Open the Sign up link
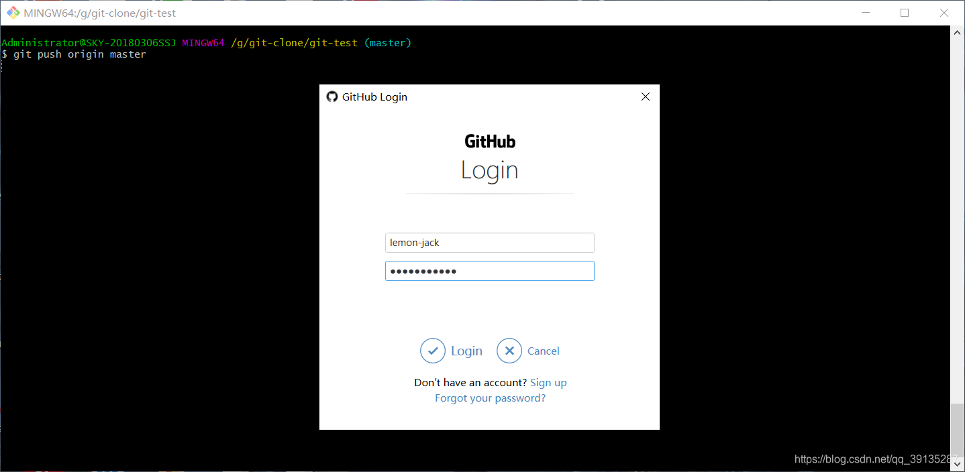The image size is (965, 472). pyautogui.click(x=548, y=382)
